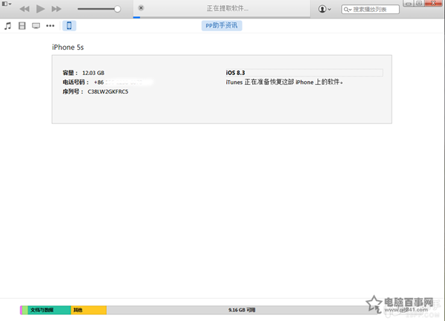
Task: Cancel the software extraction with the X icon
Action: pyautogui.click(x=141, y=8)
